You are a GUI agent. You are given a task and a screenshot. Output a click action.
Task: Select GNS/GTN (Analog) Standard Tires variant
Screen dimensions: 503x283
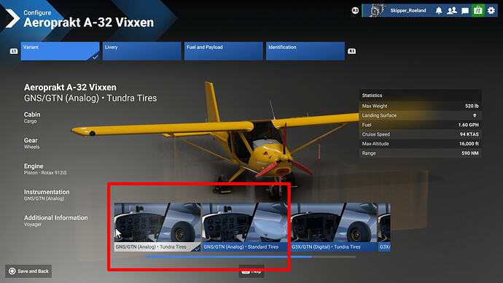tap(245, 227)
